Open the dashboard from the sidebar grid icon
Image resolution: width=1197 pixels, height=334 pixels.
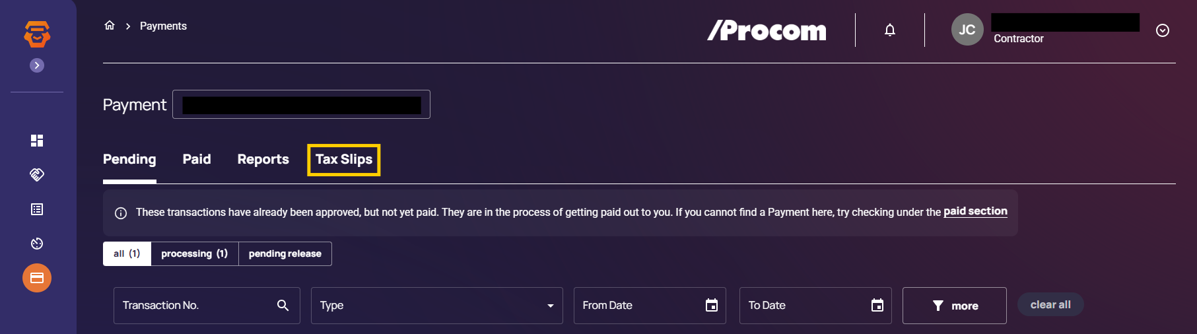pos(37,141)
